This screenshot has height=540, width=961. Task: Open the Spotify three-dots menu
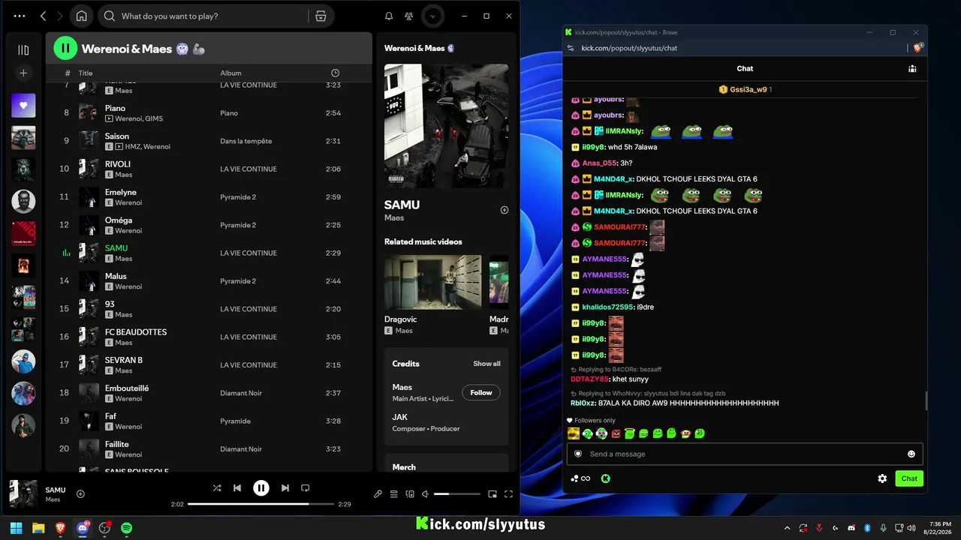(20, 16)
